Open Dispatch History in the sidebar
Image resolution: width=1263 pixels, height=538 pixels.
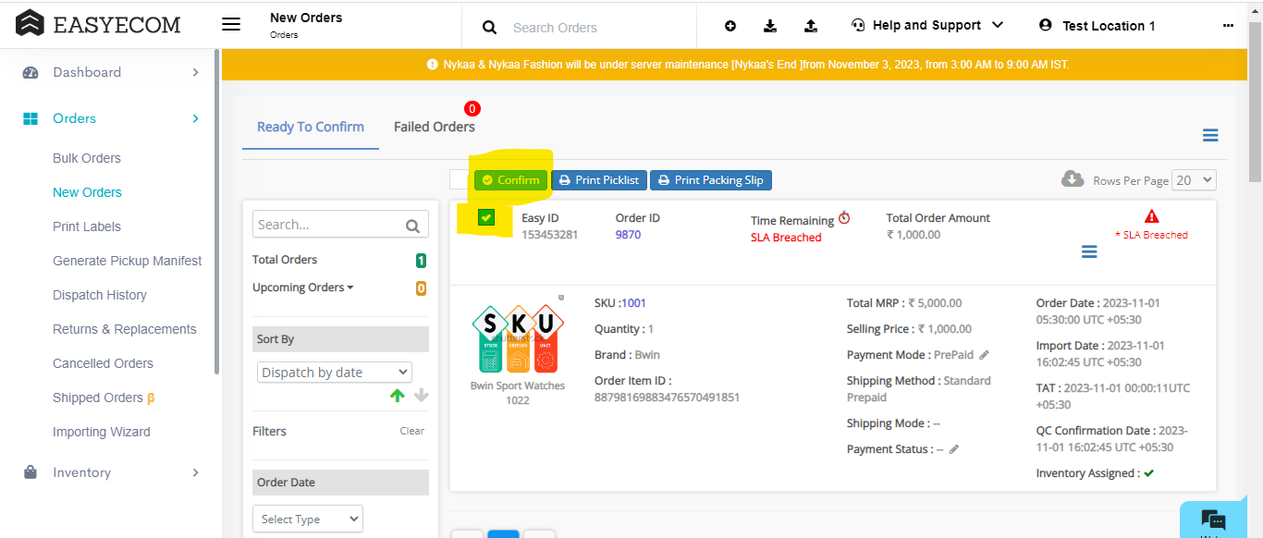(x=100, y=295)
